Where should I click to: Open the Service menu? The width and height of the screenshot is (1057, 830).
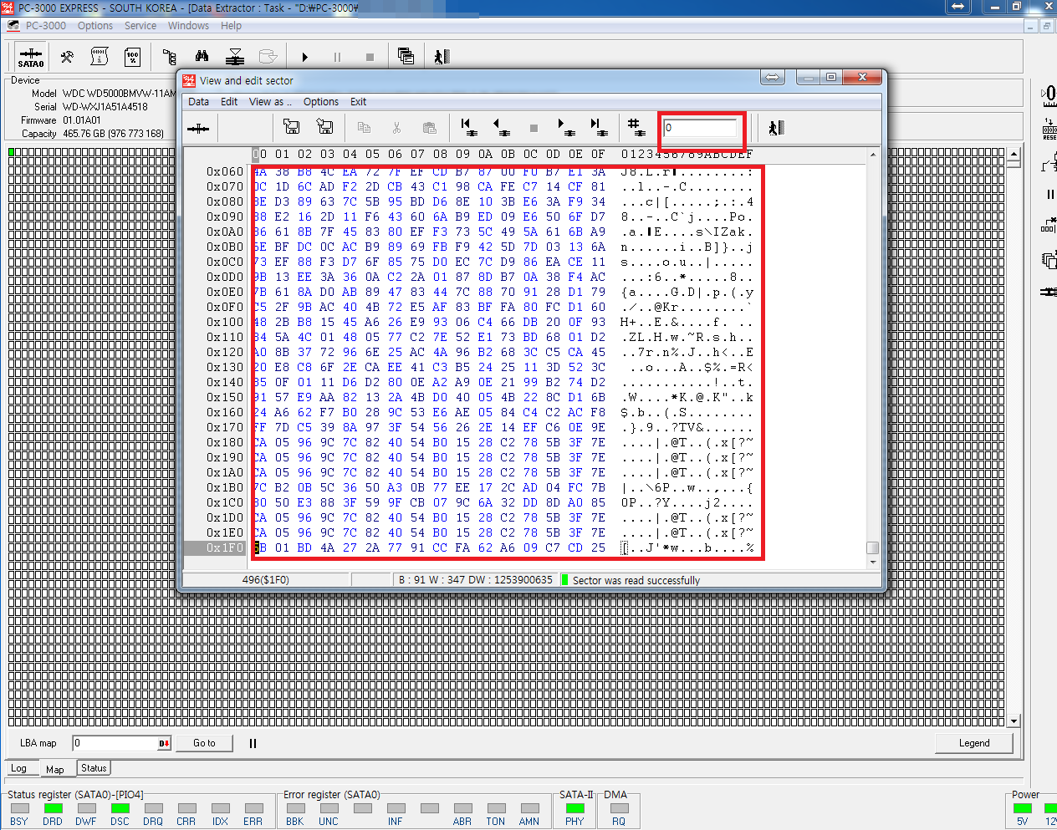click(x=140, y=26)
